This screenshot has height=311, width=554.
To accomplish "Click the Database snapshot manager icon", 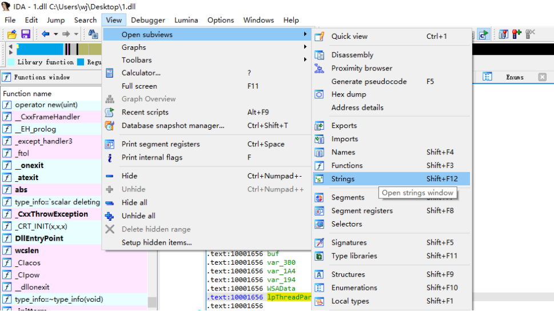I will (x=110, y=126).
